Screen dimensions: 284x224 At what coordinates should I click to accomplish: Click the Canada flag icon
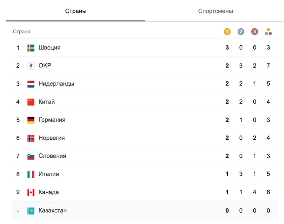tap(31, 192)
